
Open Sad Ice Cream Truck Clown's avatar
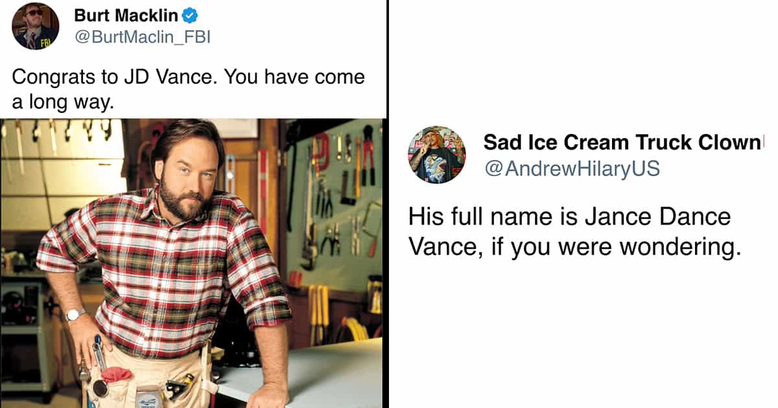pyautogui.click(x=436, y=154)
